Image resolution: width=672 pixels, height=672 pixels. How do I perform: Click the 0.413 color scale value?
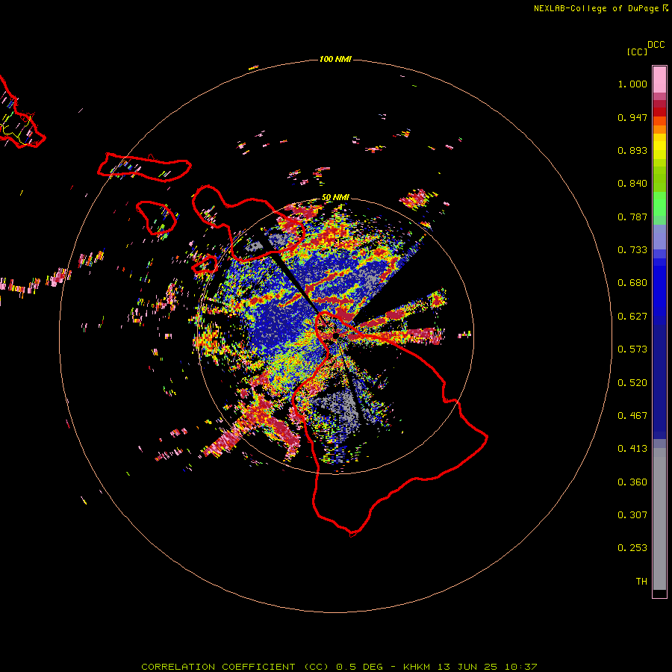coord(632,449)
